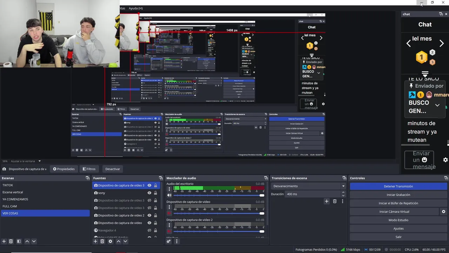Go to next chat leaderboard with right arrow

click(x=441, y=44)
